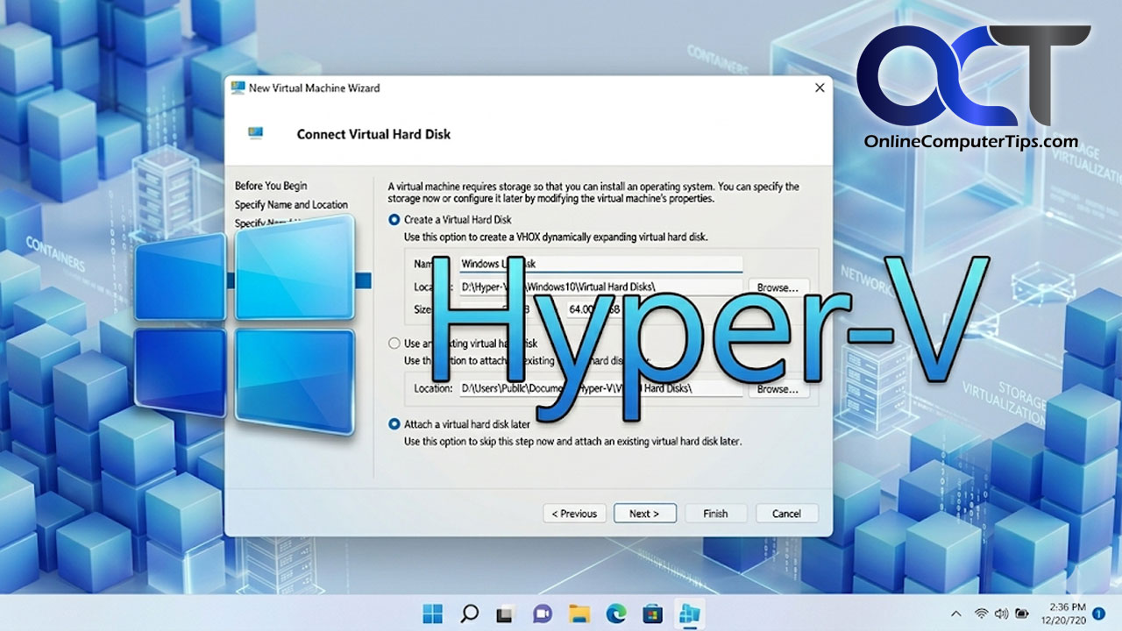Image resolution: width=1122 pixels, height=631 pixels.
Task: Open the notification badge in tray
Action: tap(1098, 614)
